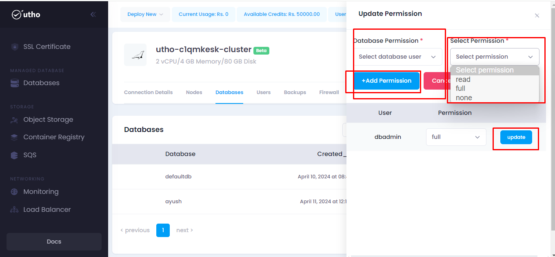Close the Update Permission panel
This screenshot has height=257, width=555.
click(x=537, y=15)
